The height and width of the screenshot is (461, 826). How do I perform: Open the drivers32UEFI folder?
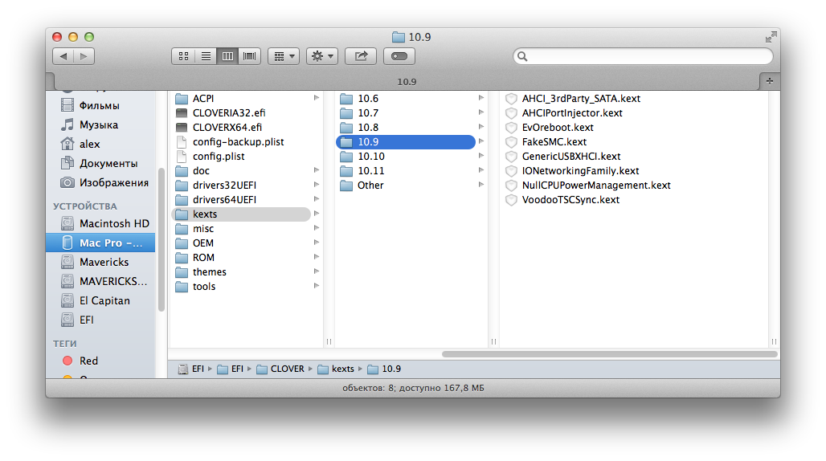pyautogui.click(x=224, y=186)
